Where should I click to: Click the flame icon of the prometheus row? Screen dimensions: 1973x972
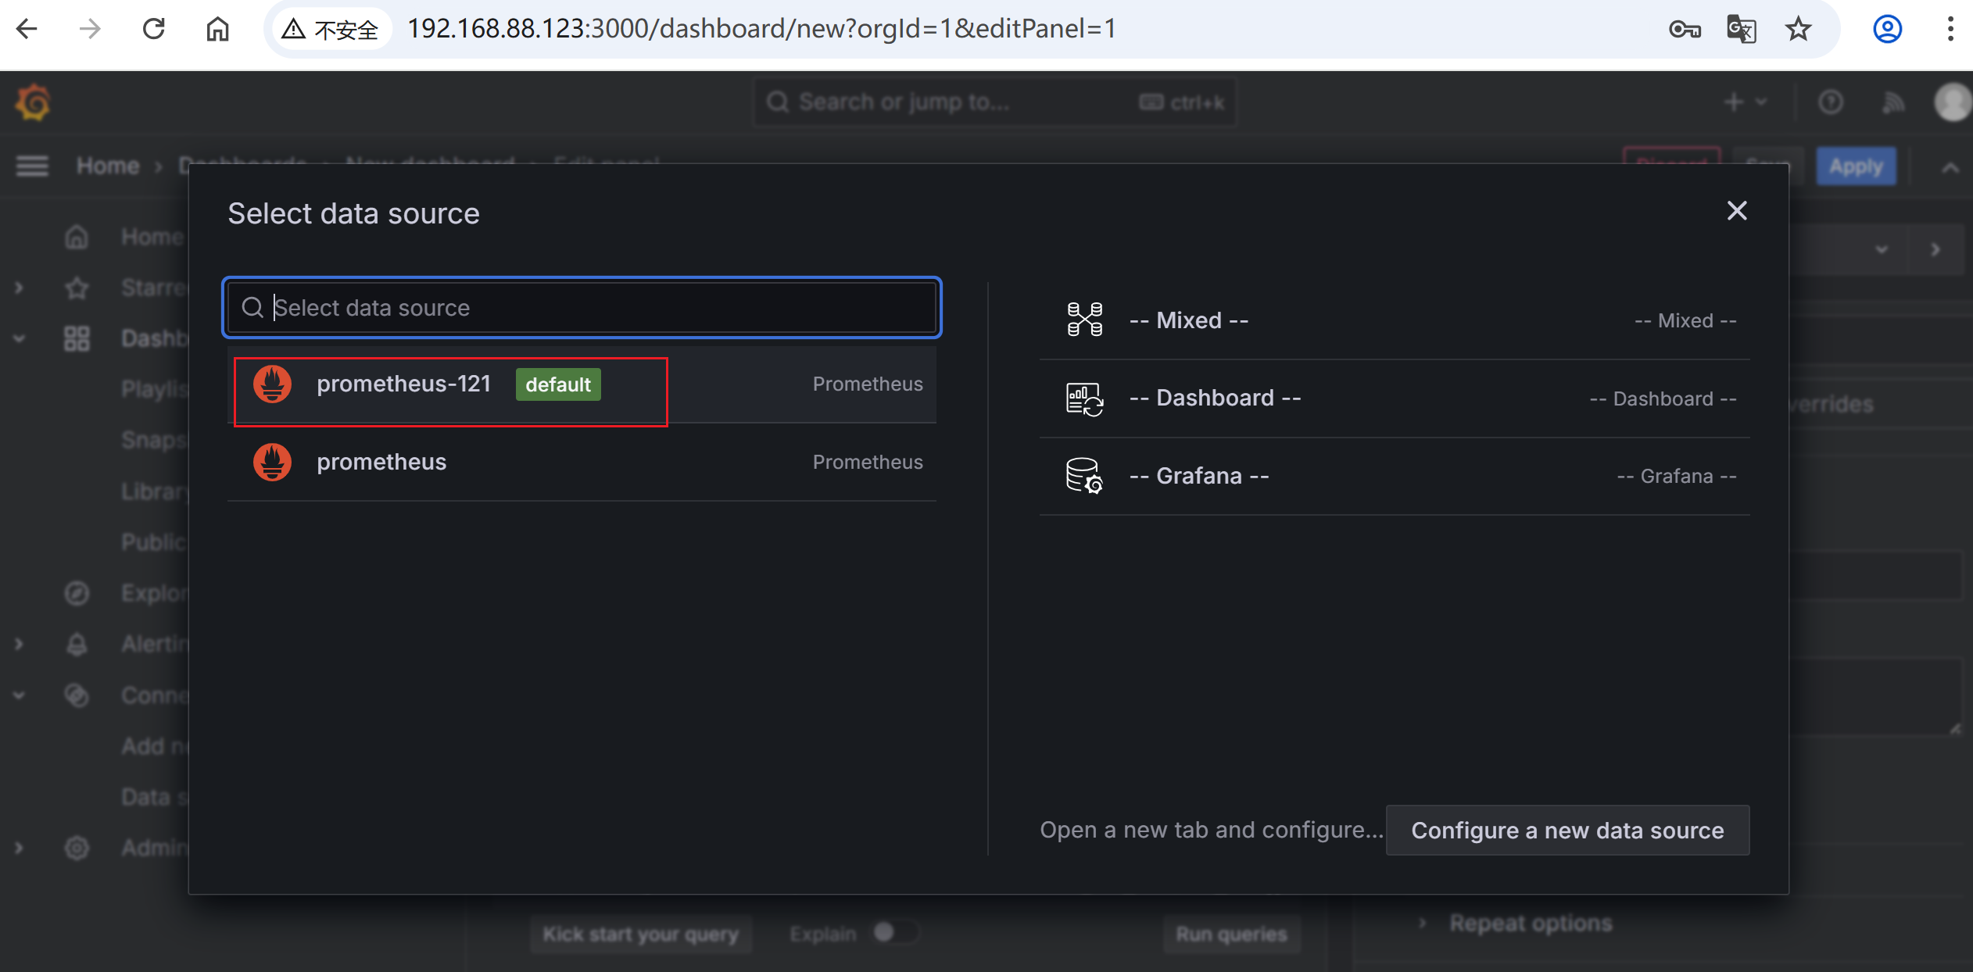point(272,462)
